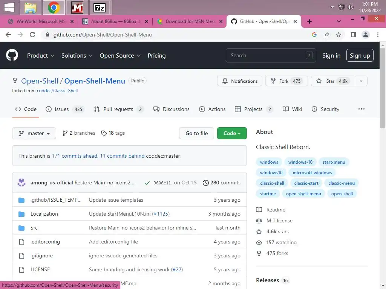Expand the Open Source menu

(x=120, y=56)
